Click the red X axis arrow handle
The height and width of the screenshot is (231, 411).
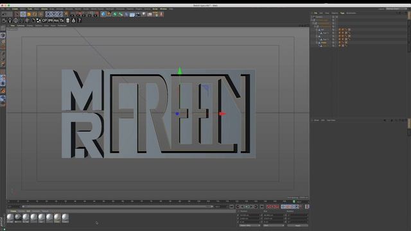click(222, 114)
